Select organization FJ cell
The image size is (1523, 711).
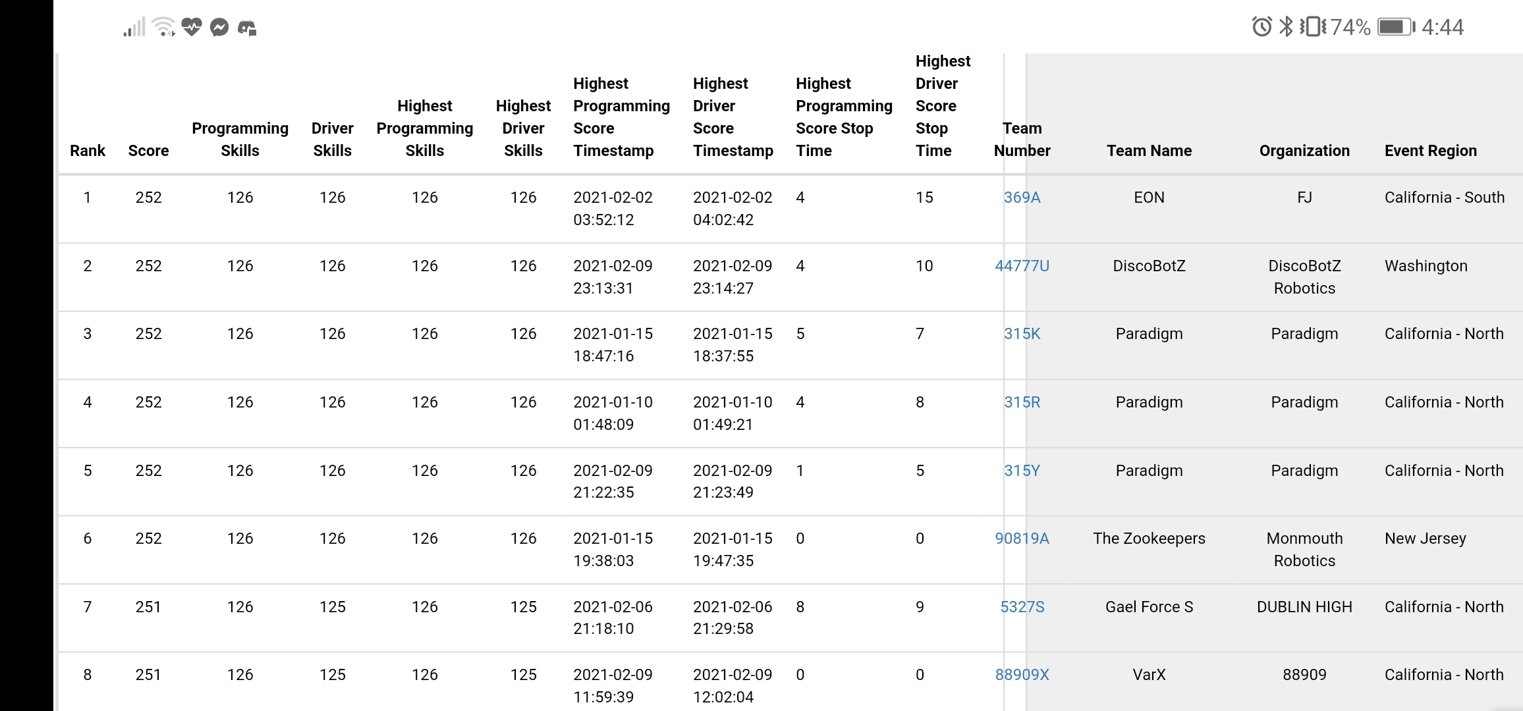(x=1304, y=197)
